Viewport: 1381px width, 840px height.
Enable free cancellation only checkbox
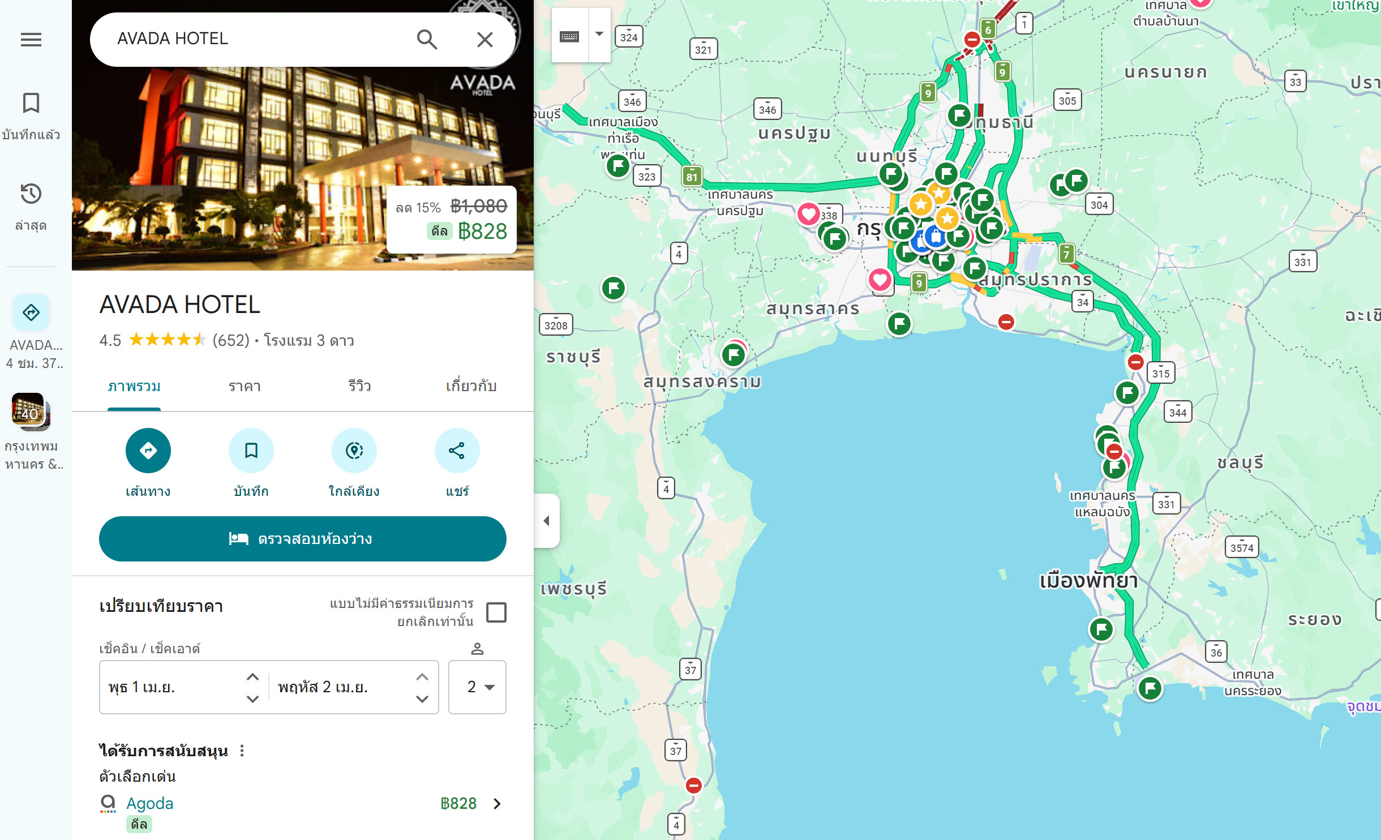pos(496,612)
